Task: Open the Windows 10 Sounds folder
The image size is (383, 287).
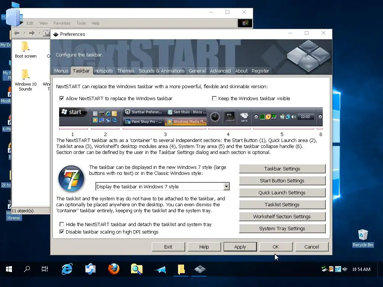Action: tap(25, 80)
